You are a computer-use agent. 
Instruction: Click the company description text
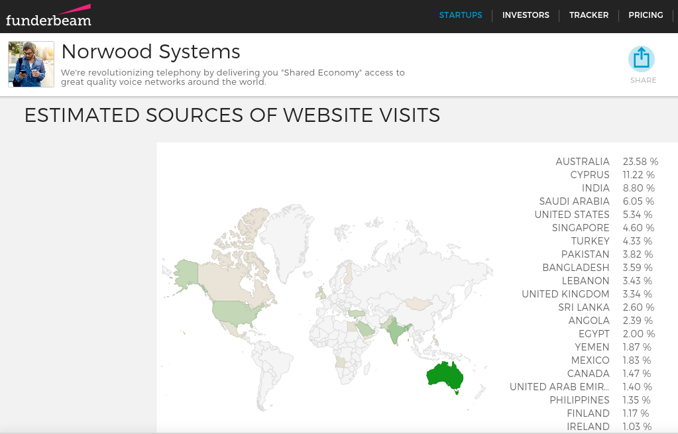tap(233, 78)
